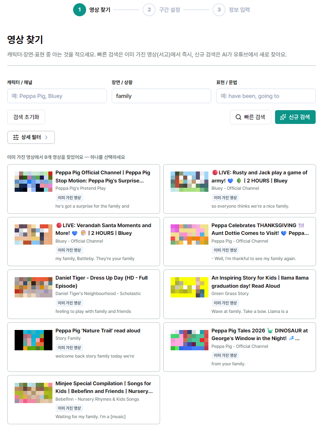
Task: Choose the Verandah Santa Moments thumbnail
Action: tap(33, 234)
